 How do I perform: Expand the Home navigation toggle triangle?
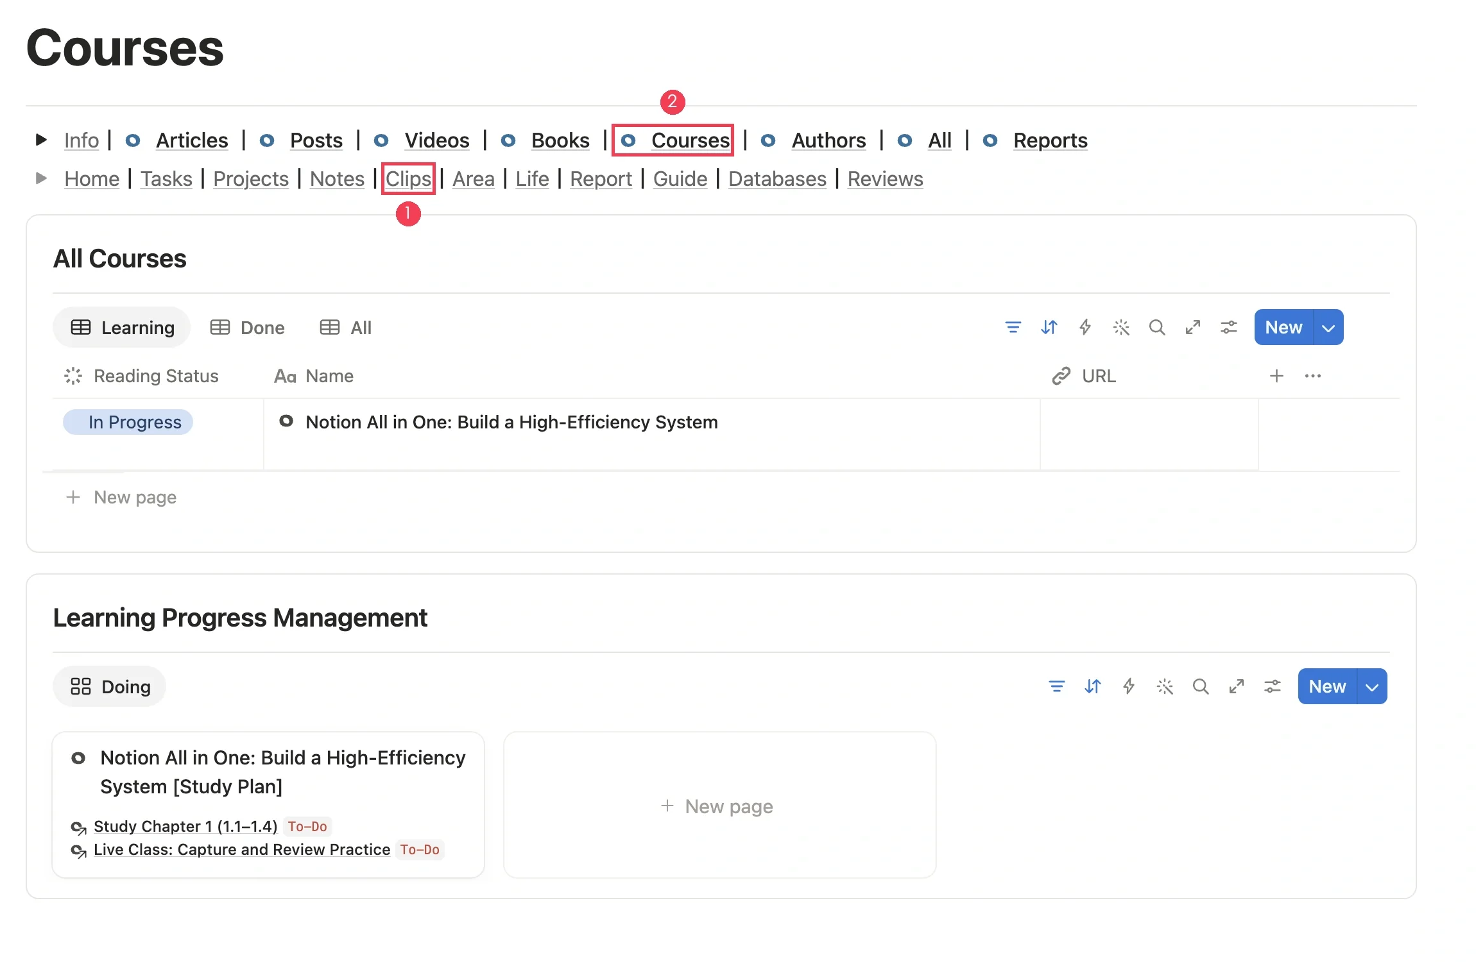pos(41,178)
